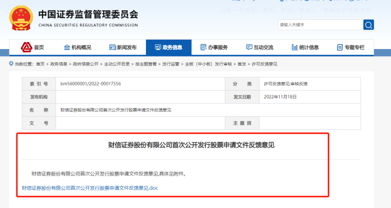
Task: Go to 发行监管 in the breadcrumb
Action: tap(171, 64)
